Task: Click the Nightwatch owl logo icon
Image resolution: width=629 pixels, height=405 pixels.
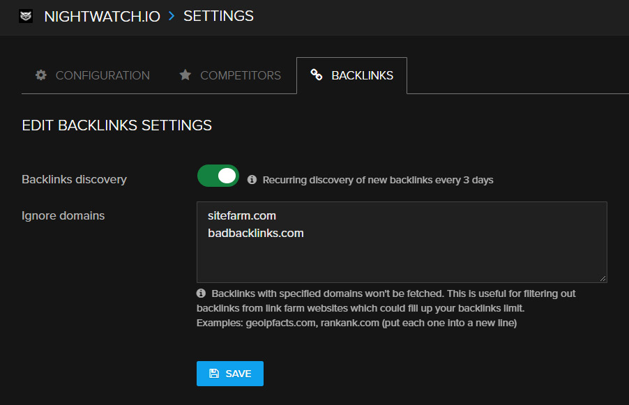Action: coord(26,16)
